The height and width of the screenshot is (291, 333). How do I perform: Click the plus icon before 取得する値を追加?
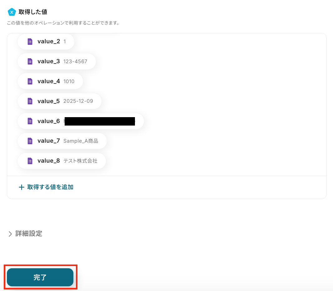[x=22, y=187]
